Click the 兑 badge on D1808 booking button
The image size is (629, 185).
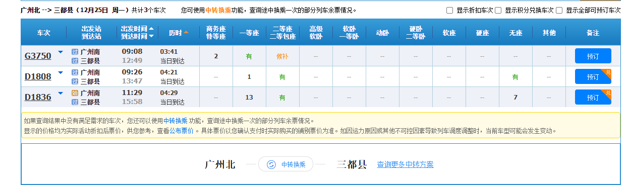(x=608, y=72)
